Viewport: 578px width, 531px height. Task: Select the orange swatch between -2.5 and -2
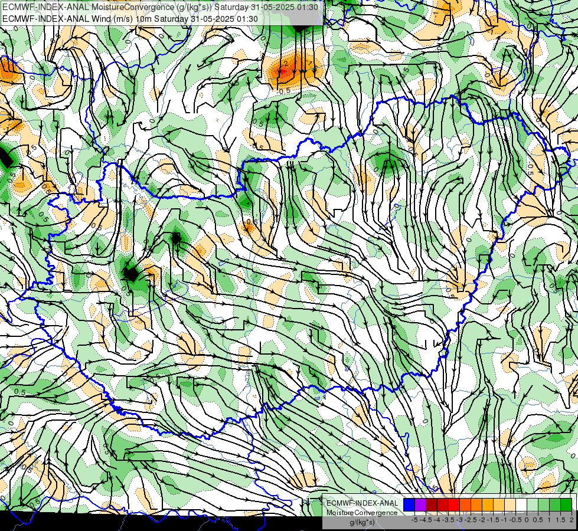click(x=476, y=505)
